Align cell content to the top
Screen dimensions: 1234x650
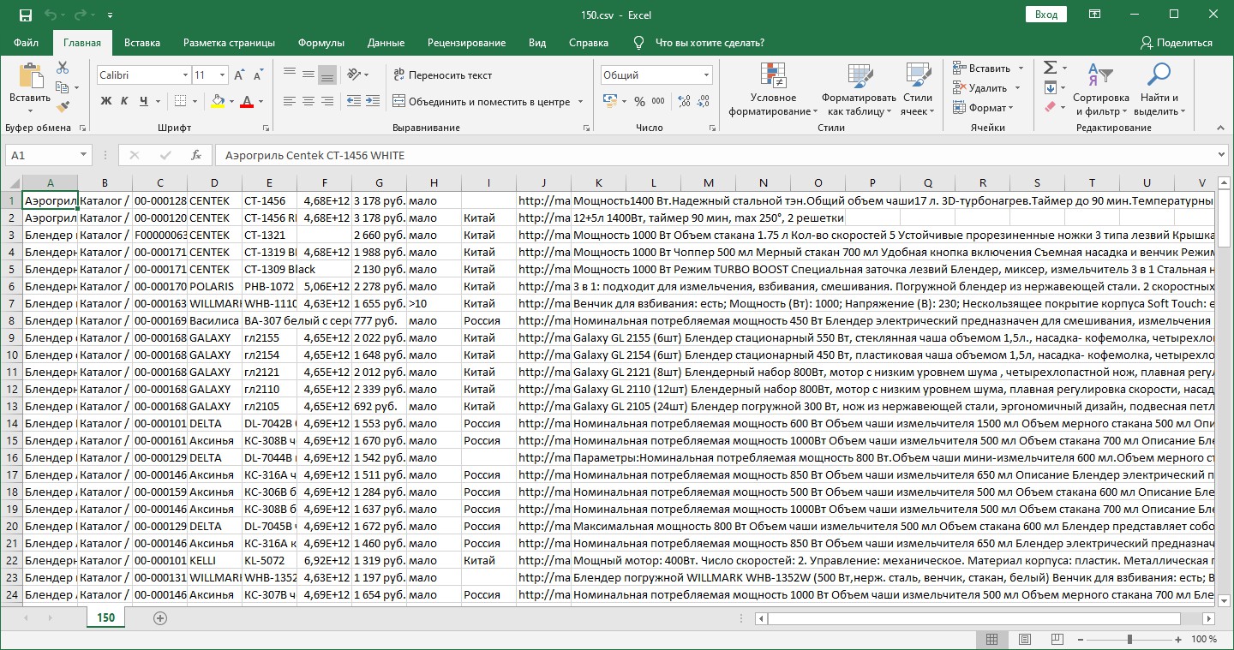(289, 75)
